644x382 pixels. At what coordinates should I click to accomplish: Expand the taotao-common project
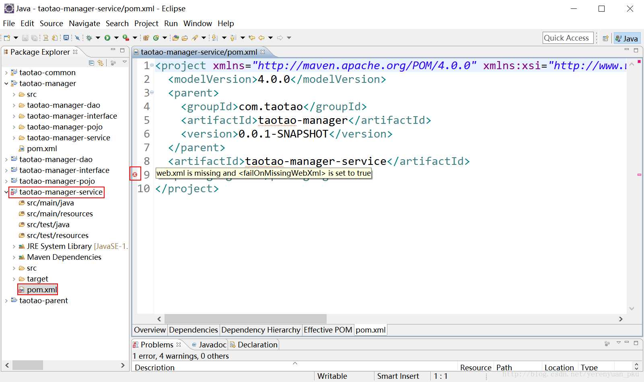[x=6, y=73]
